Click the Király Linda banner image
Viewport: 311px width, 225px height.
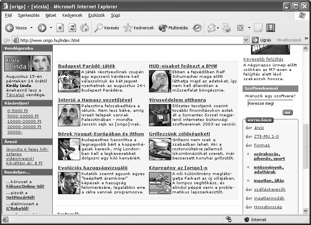pos(28,63)
